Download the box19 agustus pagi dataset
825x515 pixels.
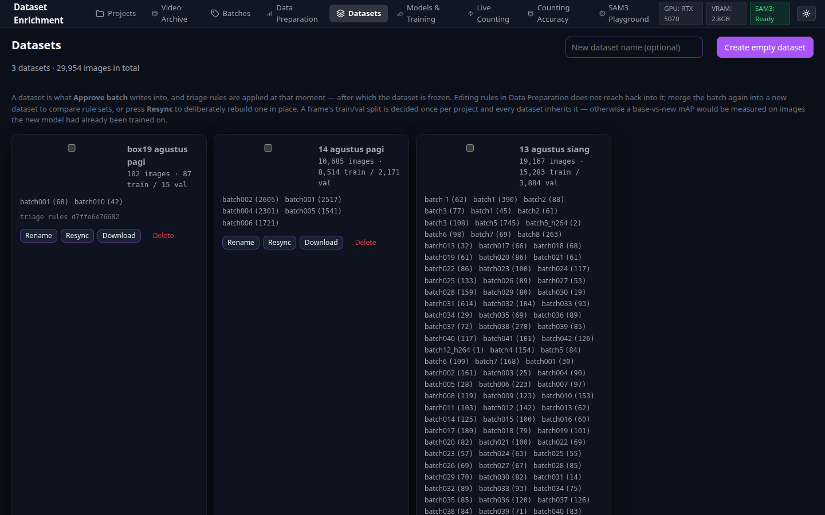pyautogui.click(x=119, y=236)
